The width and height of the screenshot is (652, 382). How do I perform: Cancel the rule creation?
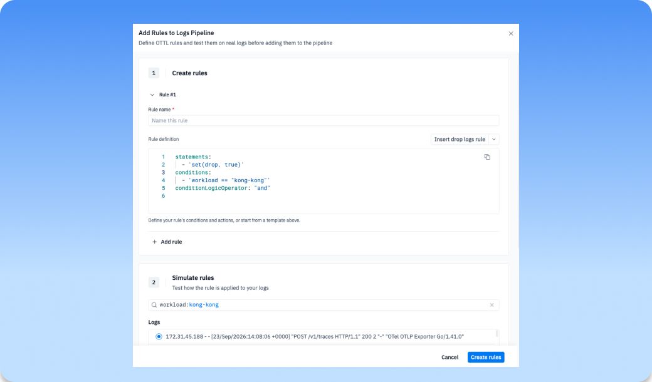pyautogui.click(x=450, y=357)
